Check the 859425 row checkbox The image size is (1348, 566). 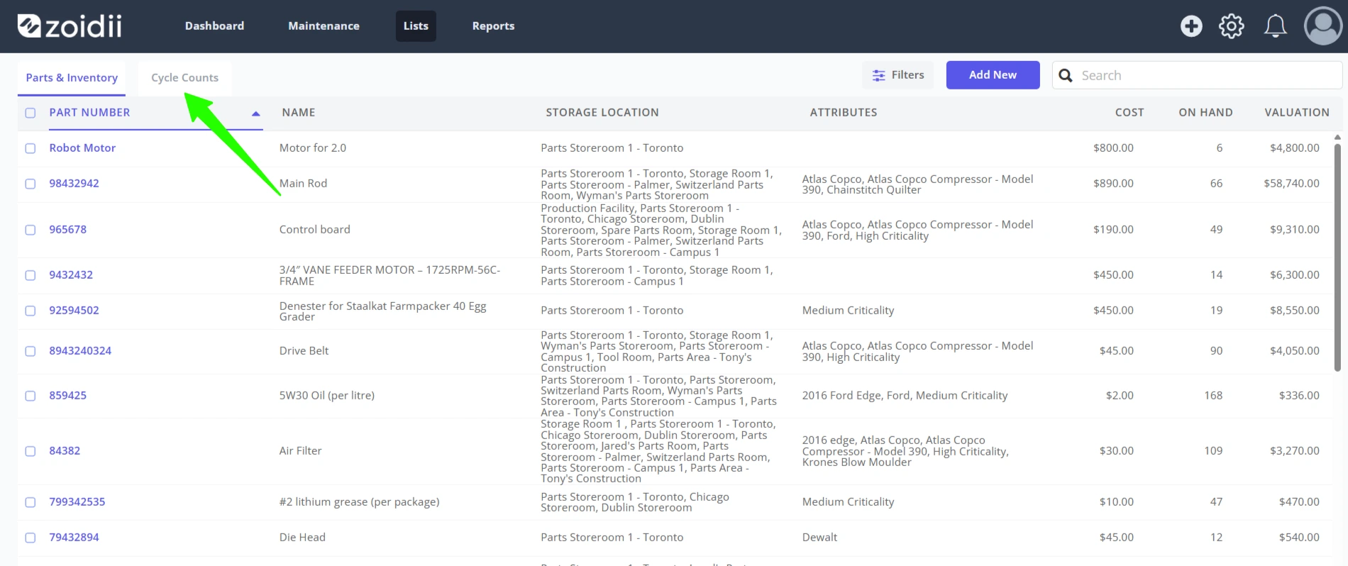click(x=31, y=396)
